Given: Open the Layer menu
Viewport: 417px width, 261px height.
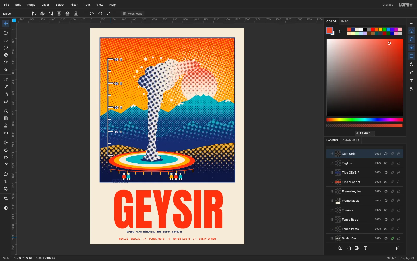Looking at the screenshot, I should (x=45, y=5).
